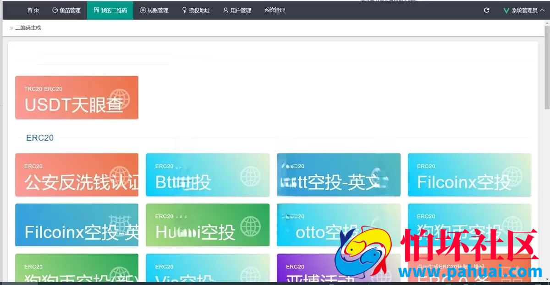The width and height of the screenshot is (550, 285).
Task: Click globe icon on the green 空投 card
Action: click(251, 226)
